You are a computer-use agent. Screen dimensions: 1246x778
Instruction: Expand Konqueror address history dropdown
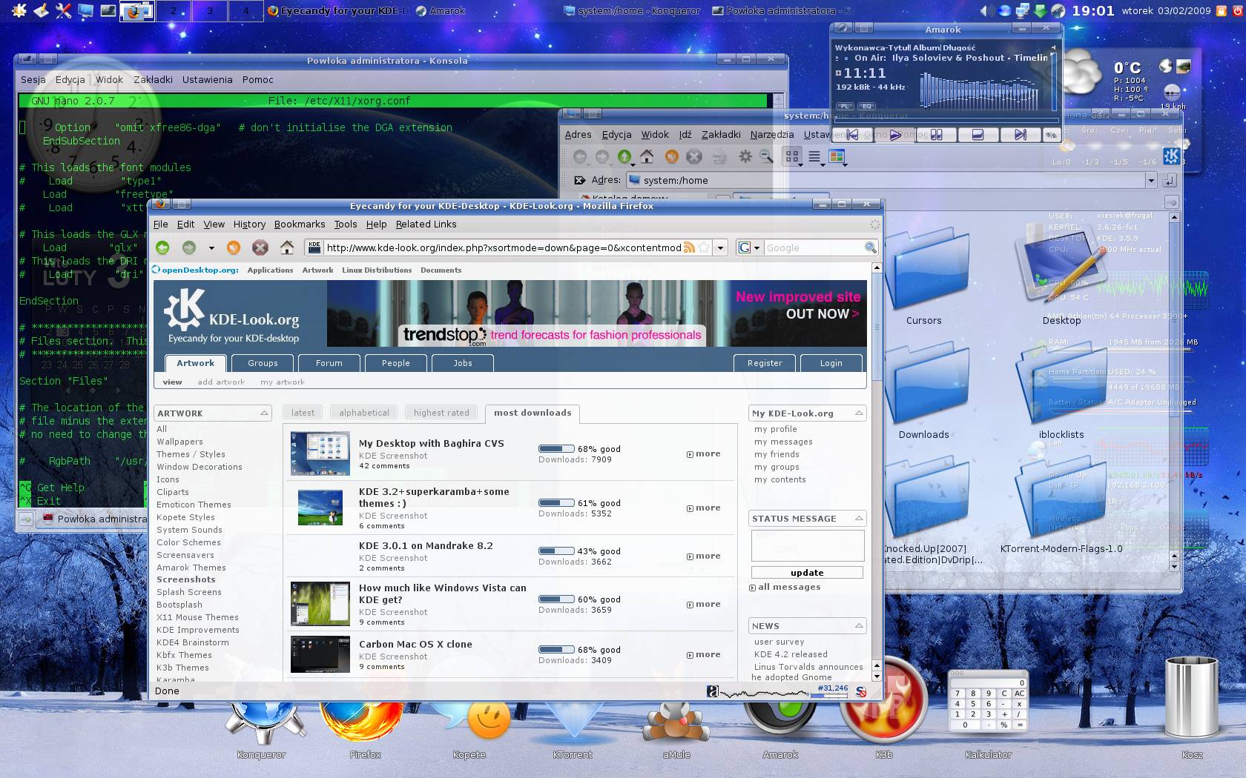tap(1151, 180)
